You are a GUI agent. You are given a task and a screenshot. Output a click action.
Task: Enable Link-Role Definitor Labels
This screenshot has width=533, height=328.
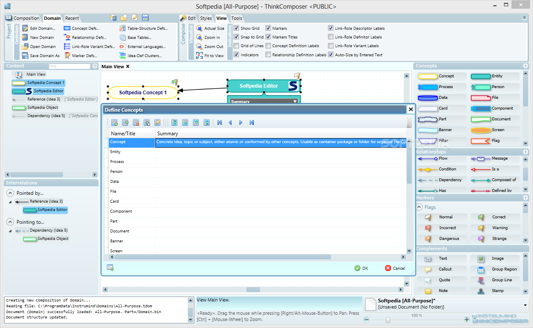331,37
